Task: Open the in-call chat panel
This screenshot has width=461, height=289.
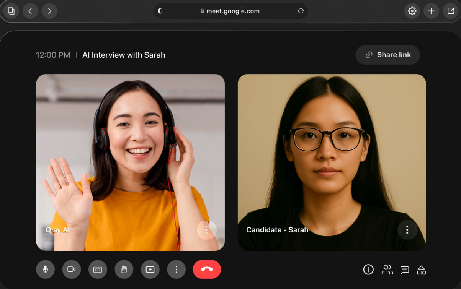Action: click(404, 270)
